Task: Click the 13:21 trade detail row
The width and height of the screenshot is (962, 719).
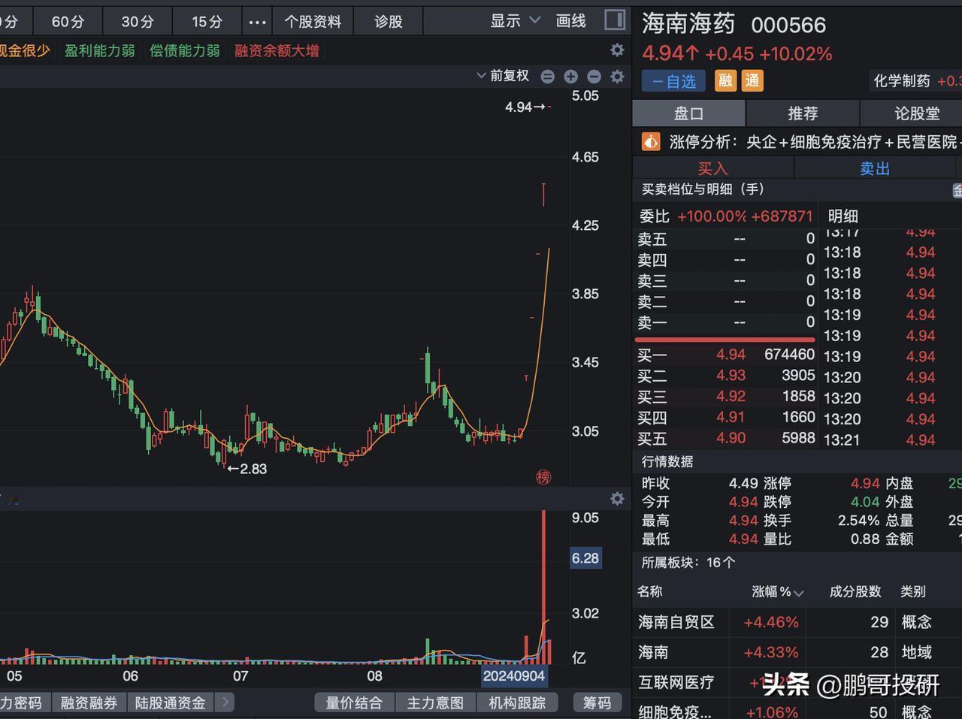Action: 879,440
